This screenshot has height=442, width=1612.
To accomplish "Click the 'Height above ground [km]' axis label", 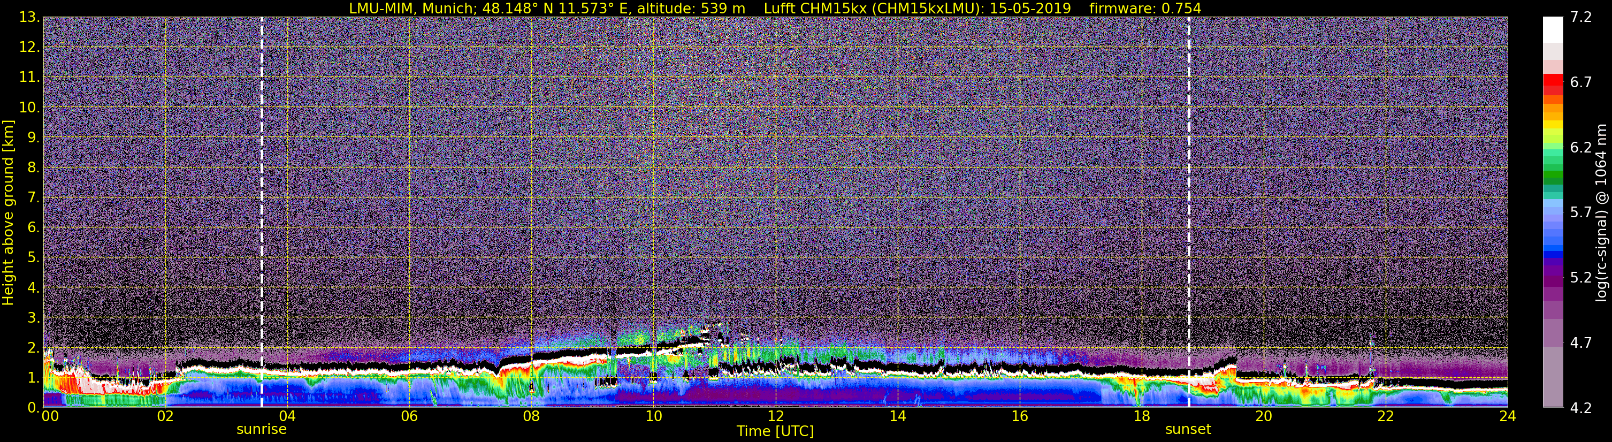I will click(x=8, y=213).
